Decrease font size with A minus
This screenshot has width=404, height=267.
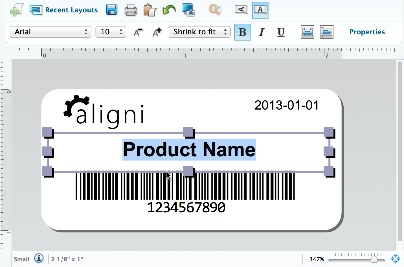[138, 32]
